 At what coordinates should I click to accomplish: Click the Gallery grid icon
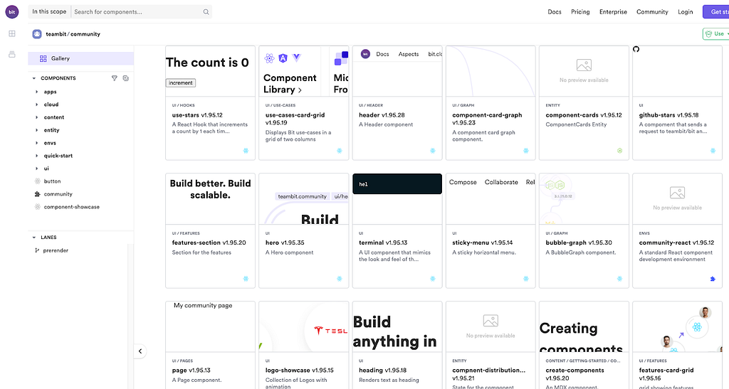coord(43,58)
